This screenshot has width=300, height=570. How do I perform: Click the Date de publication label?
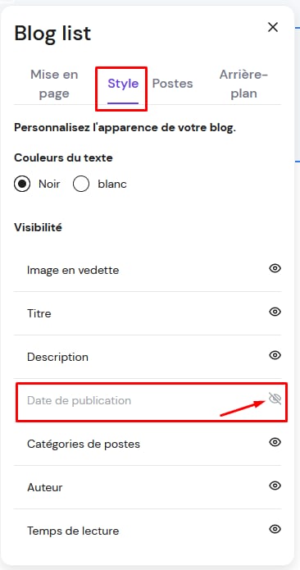[80, 400]
